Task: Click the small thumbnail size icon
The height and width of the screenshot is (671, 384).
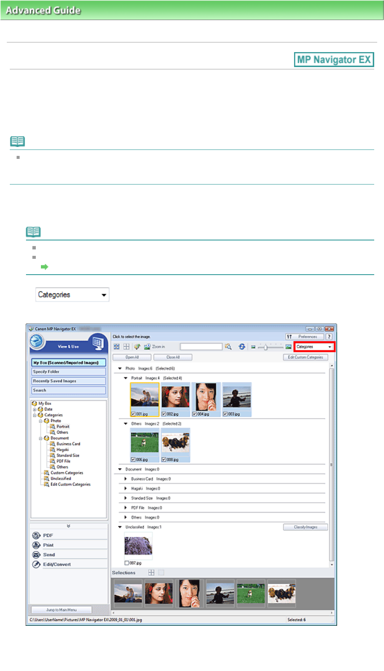Action: pos(253,347)
